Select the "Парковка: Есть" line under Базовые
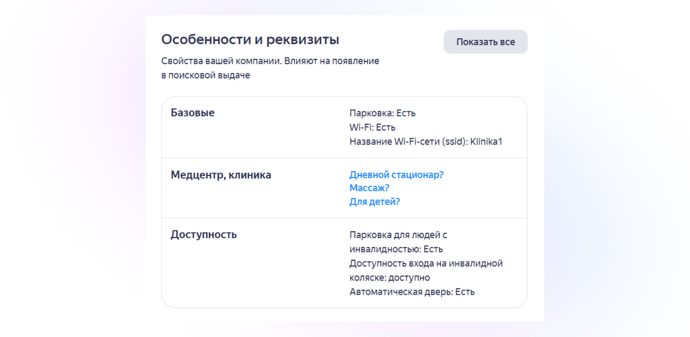 [x=382, y=113]
